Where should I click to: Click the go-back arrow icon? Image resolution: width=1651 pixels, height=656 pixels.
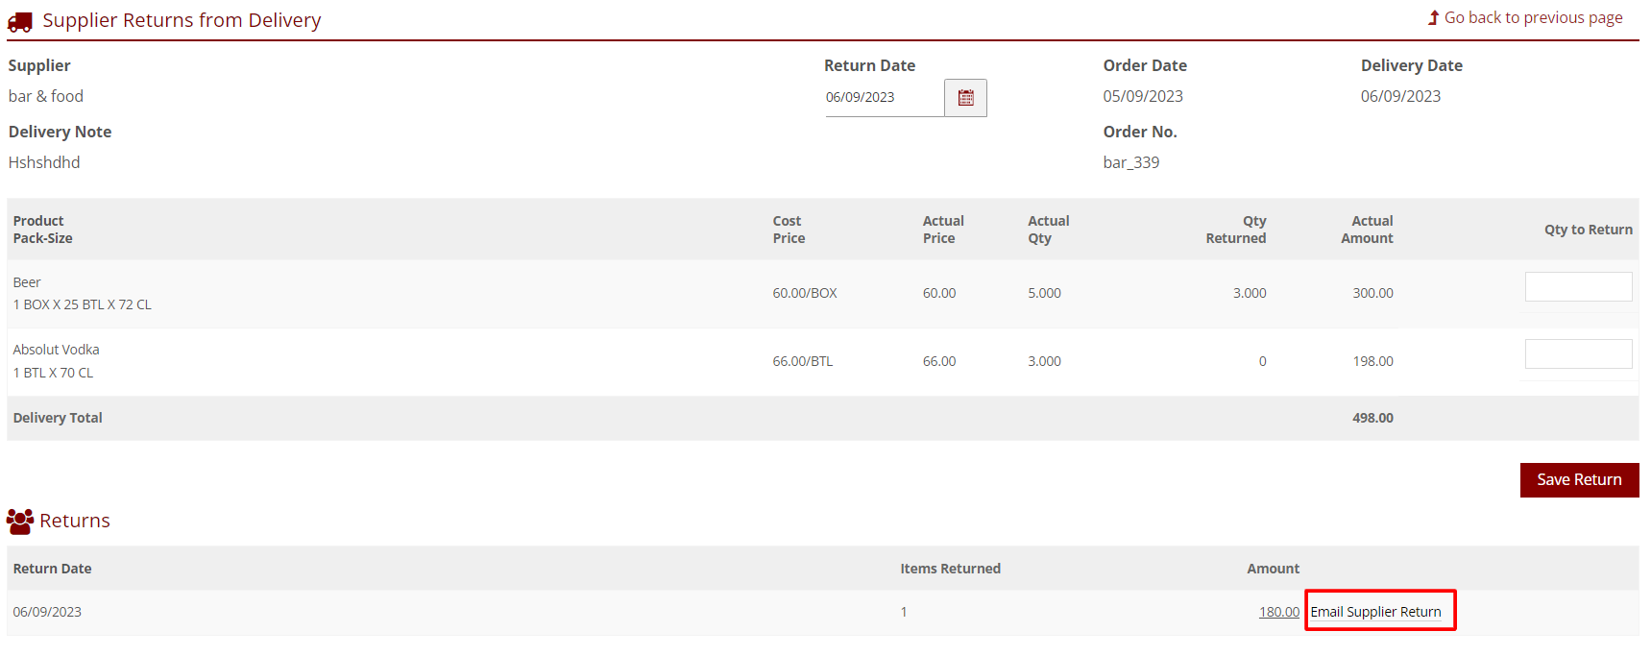coord(1433,18)
